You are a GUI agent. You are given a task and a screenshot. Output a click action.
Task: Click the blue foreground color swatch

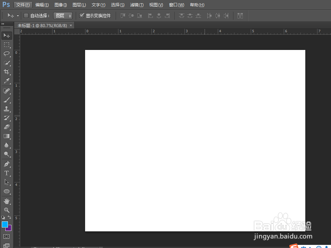point(5,224)
